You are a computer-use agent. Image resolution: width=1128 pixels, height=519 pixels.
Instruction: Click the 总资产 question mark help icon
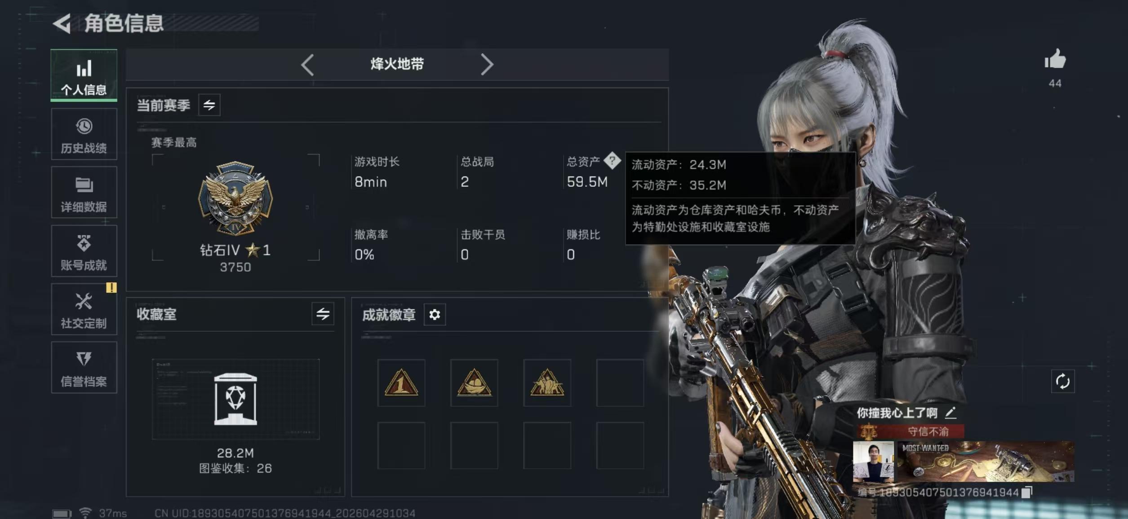pyautogui.click(x=612, y=160)
